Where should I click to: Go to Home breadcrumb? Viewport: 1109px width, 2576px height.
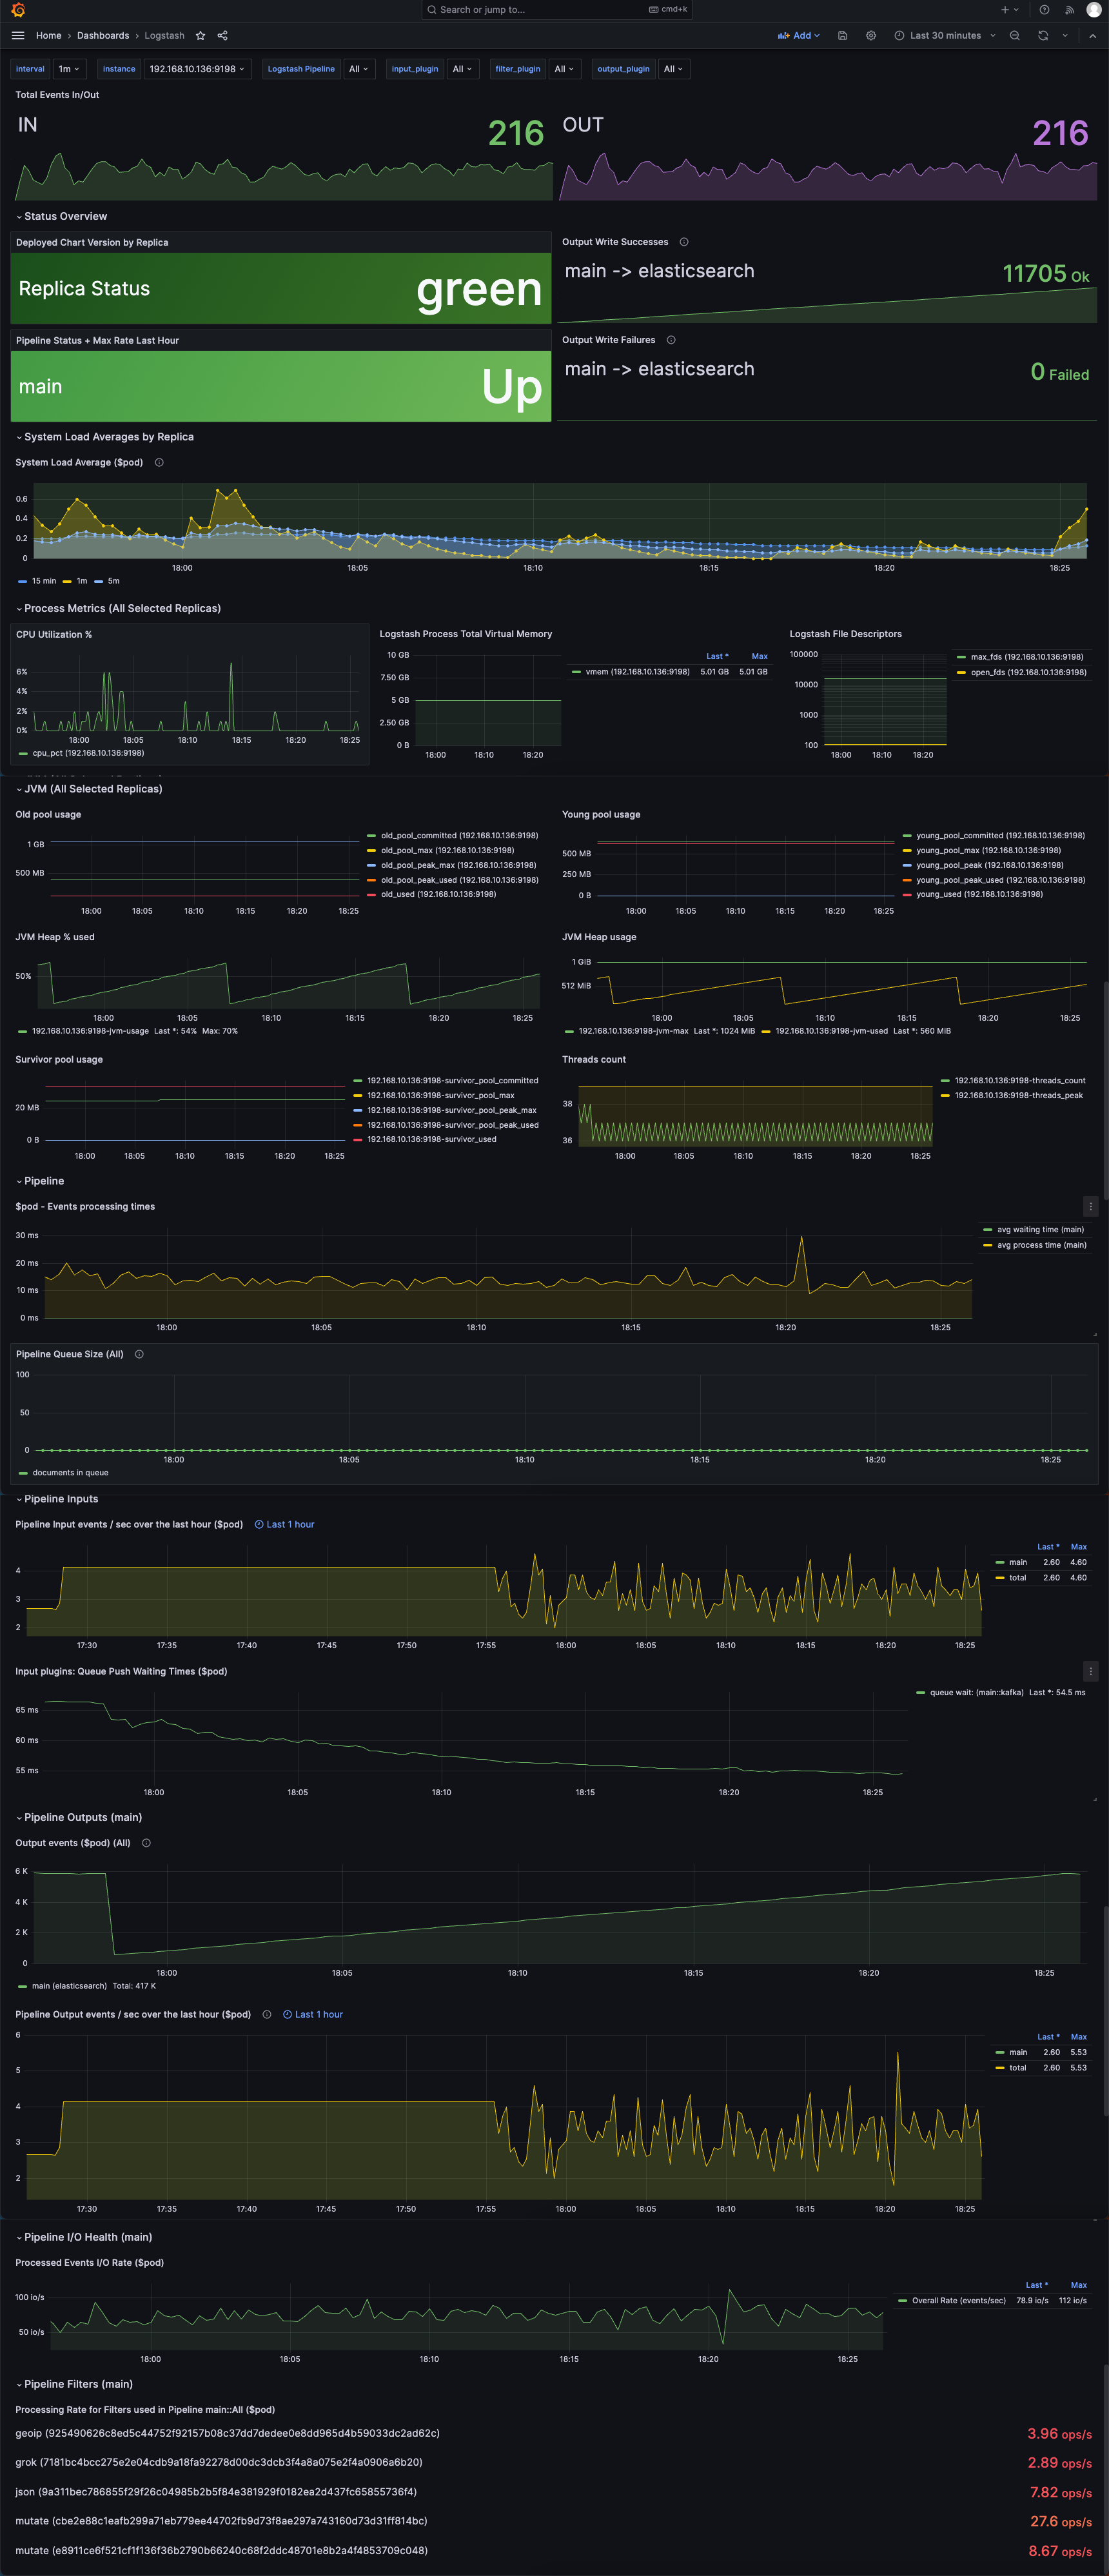click(x=48, y=35)
